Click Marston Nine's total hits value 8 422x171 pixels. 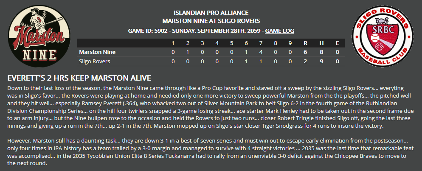point(321,52)
